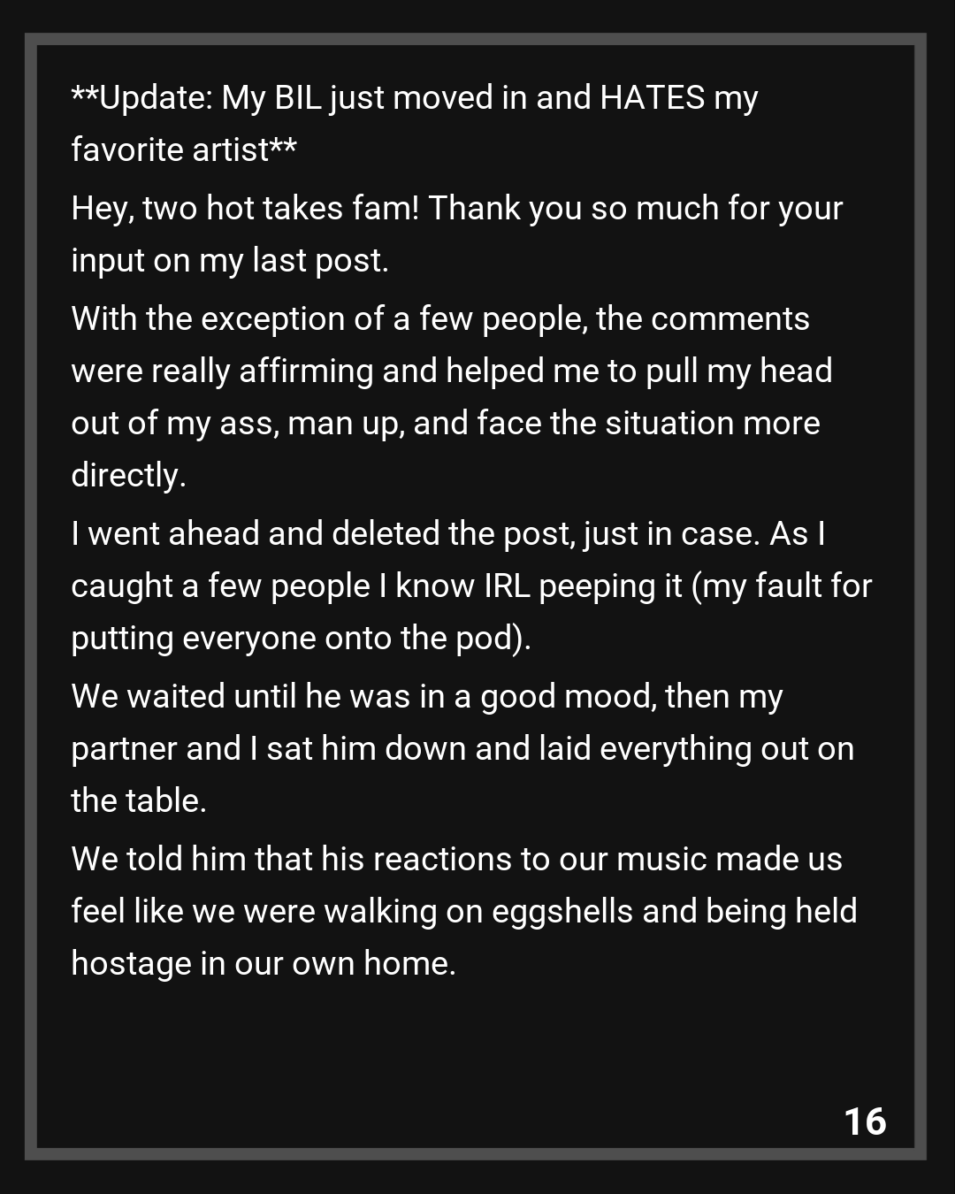Click the line starting "We told him that"
Screen dimensions: 955x1194
pyautogui.click(x=456, y=860)
